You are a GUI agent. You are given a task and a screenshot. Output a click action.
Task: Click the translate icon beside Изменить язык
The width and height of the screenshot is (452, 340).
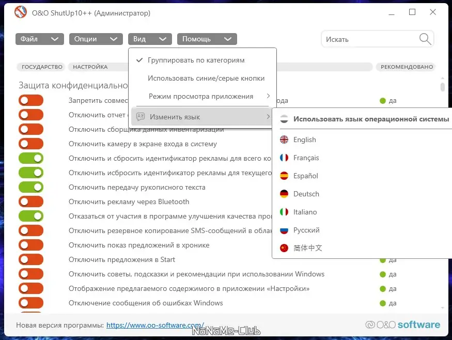point(141,117)
